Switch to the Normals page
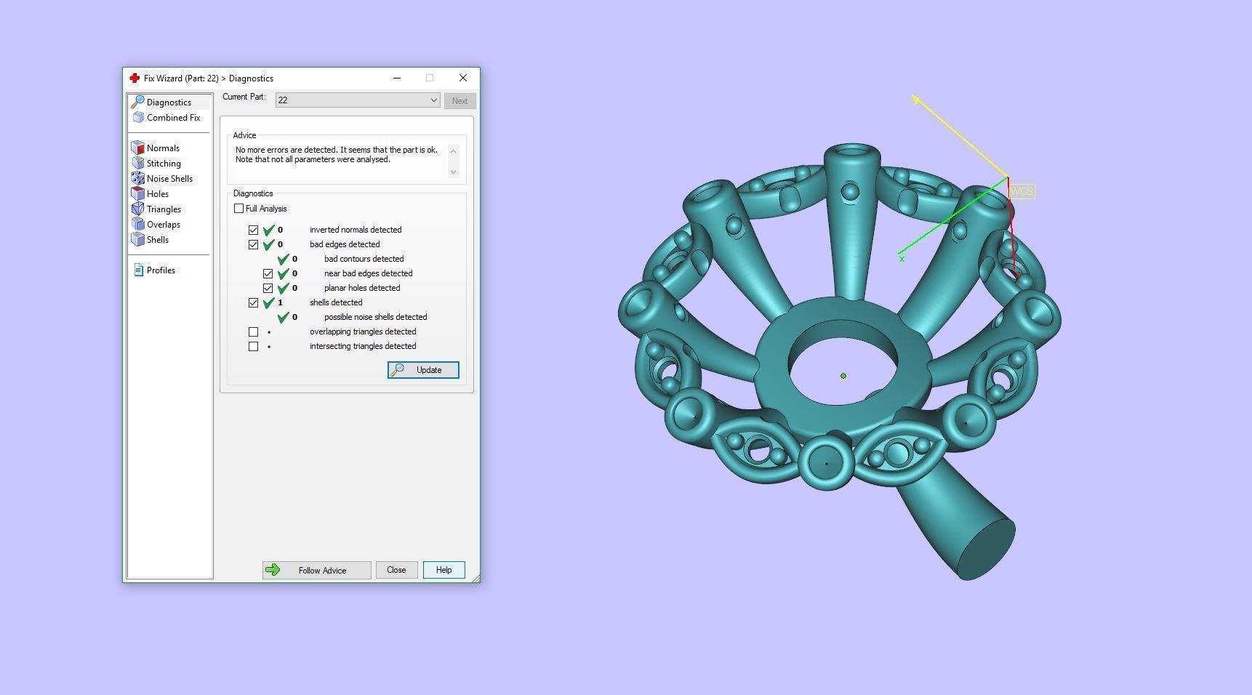The image size is (1252, 695). pos(163,148)
